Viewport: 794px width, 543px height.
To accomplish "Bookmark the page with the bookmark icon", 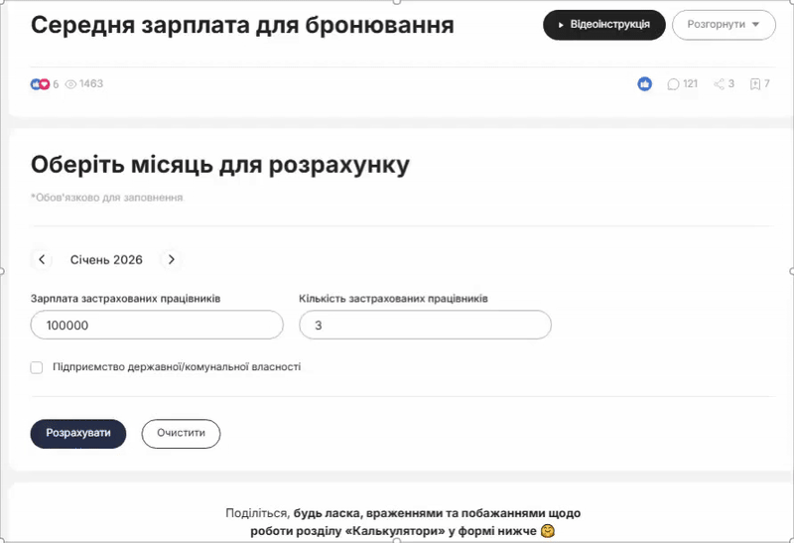I will pos(755,84).
